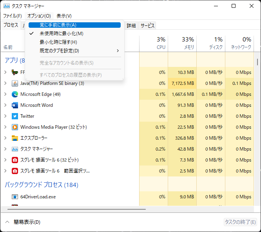Select the Twitter process name
The height and width of the screenshot is (232, 261).
27,116
